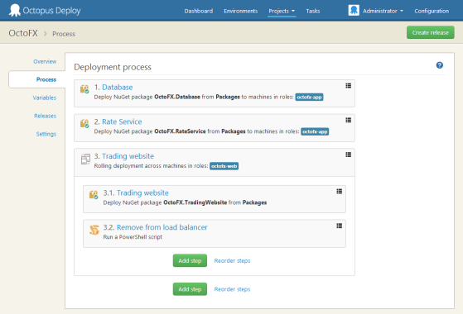This screenshot has height=314, width=463.
Task: Click the bottom Add step button
Action: 190,289
